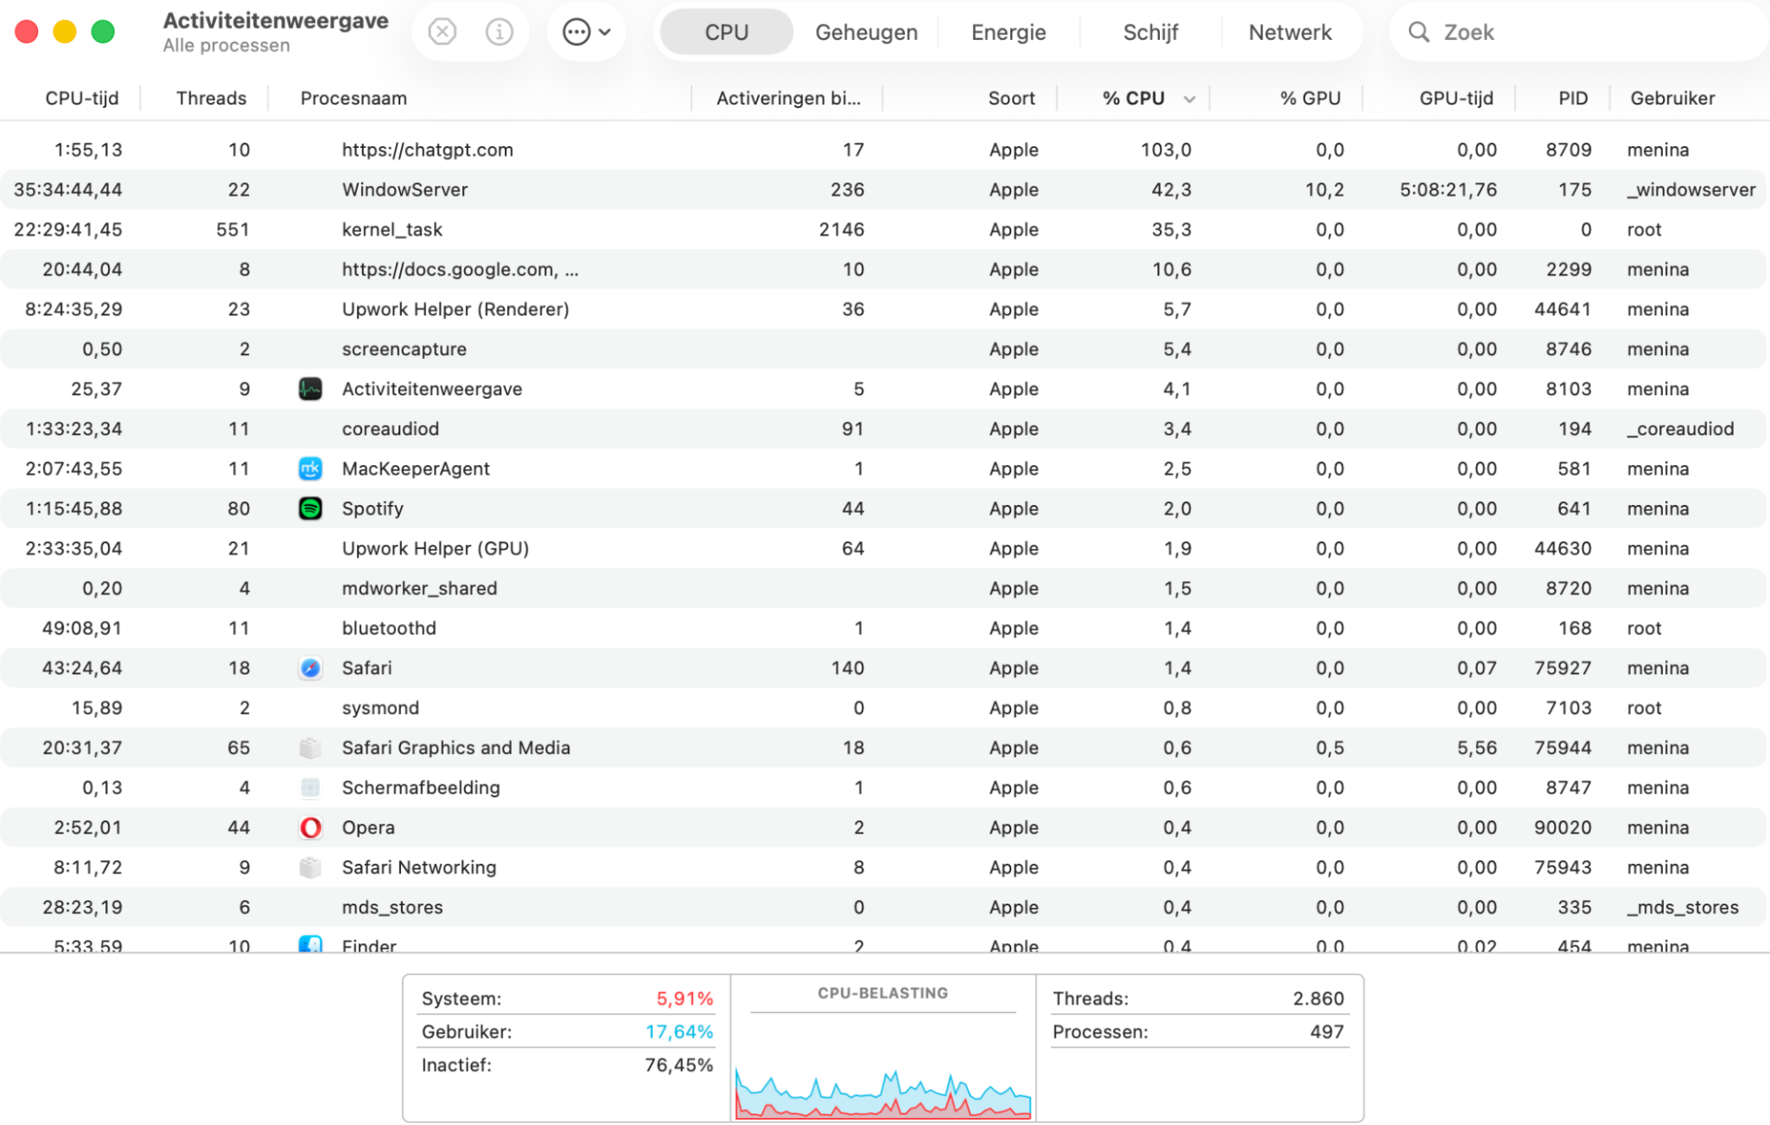Click PID 44641 for Upwork Helper Renderer

1562,309
